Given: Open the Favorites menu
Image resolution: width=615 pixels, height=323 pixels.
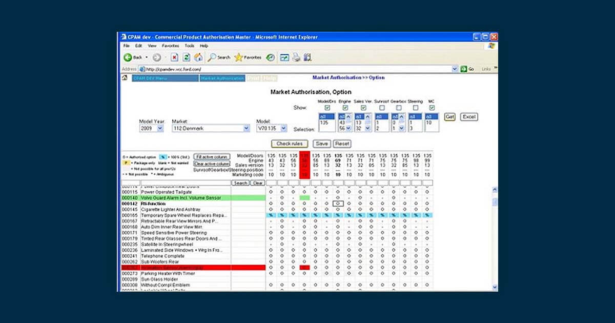Looking at the screenshot, I should (x=170, y=46).
